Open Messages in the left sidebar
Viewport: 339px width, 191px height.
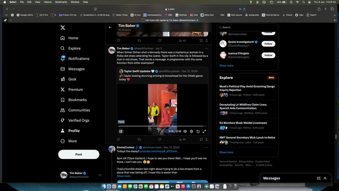tap(72, 69)
